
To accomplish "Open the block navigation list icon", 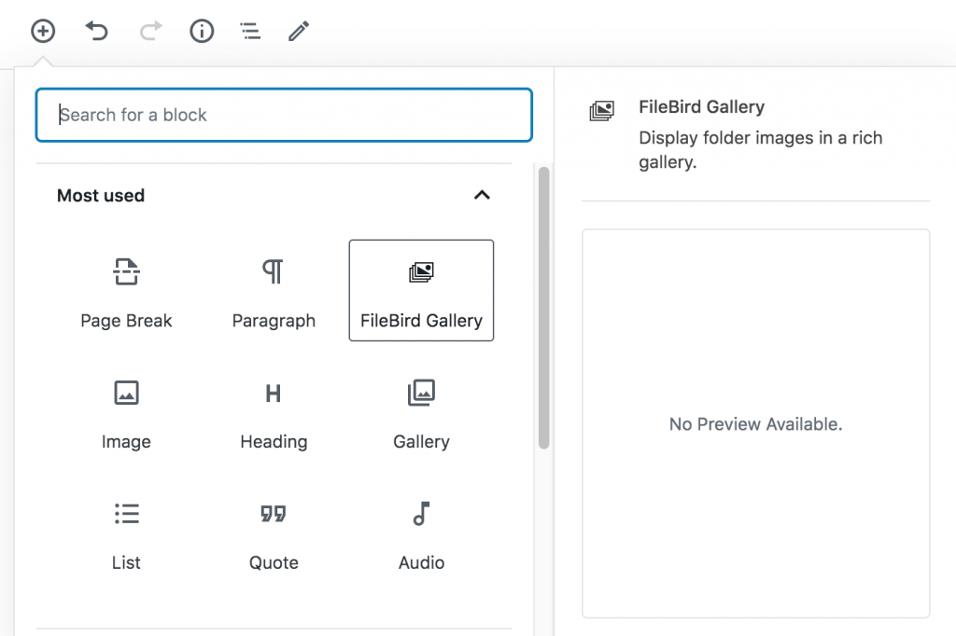I will (250, 31).
